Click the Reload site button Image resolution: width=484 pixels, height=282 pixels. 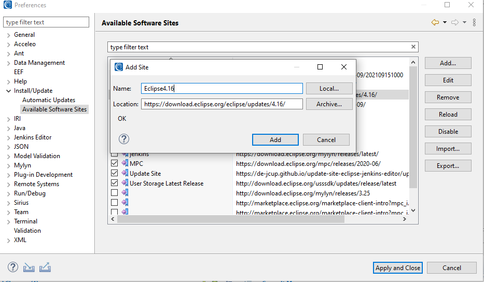pyautogui.click(x=448, y=115)
